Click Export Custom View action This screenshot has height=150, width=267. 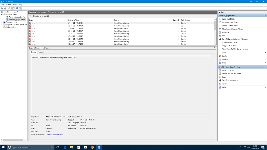(230, 42)
